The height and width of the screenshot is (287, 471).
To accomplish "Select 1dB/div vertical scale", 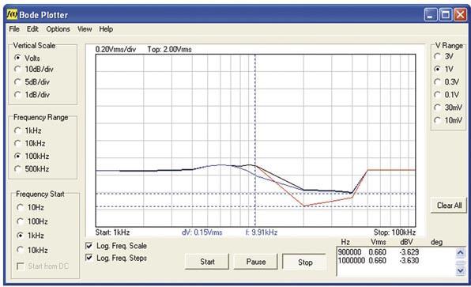I will [x=17, y=95].
